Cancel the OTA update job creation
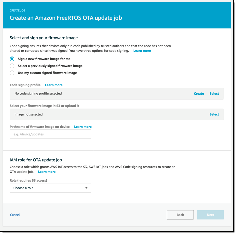This screenshot has height=235, width=237. [15, 215]
